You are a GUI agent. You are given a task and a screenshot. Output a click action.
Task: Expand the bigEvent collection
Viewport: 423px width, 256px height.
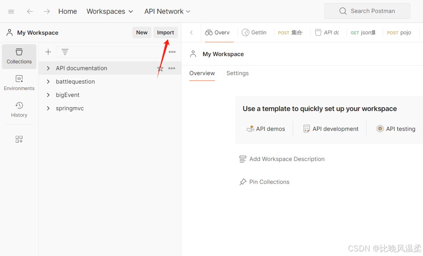click(x=48, y=95)
